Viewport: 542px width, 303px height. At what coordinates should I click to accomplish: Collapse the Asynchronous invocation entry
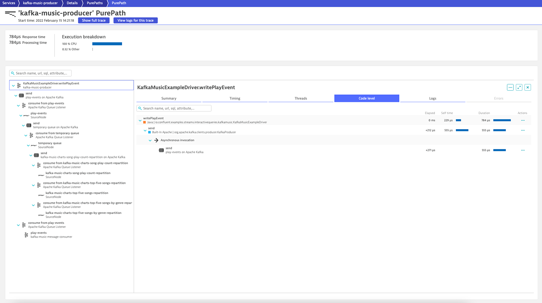(x=150, y=140)
